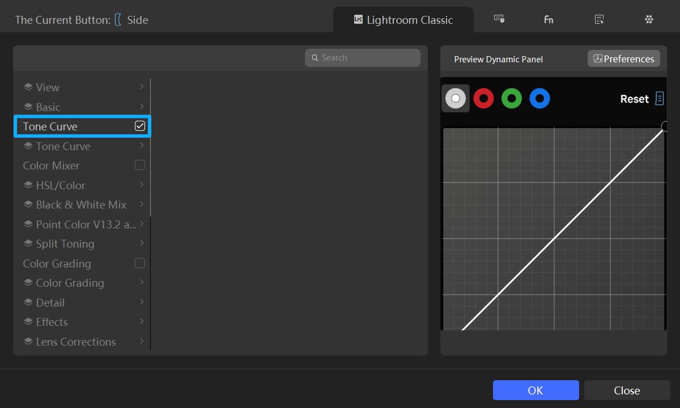The height and width of the screenshot is (408, 680).
Task: Expand the HSL/Color group arrow
Action: pos(141,185)
